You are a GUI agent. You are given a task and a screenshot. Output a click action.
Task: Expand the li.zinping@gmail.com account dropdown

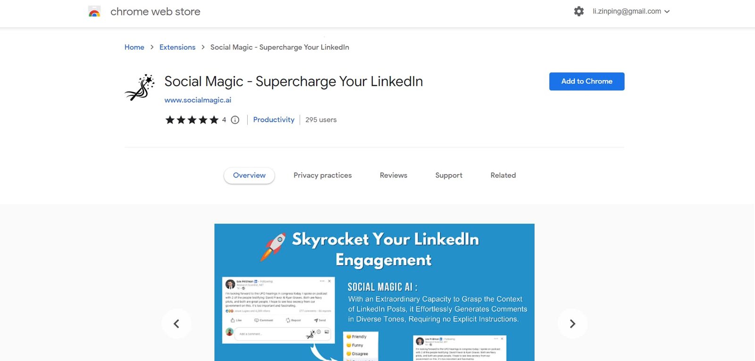pyautogui.click(x=631, y=11)
